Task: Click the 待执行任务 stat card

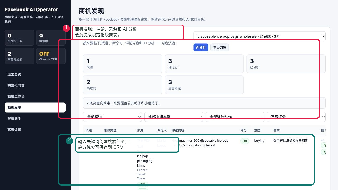Action: click(x=20, y=38)
